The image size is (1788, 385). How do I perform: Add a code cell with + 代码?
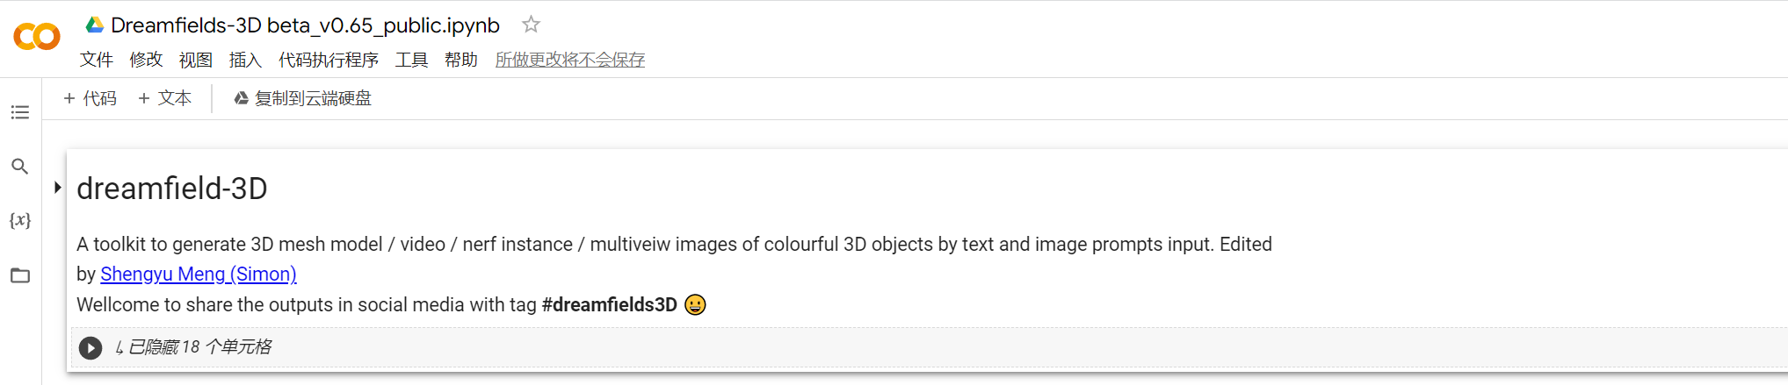[90, 98]
